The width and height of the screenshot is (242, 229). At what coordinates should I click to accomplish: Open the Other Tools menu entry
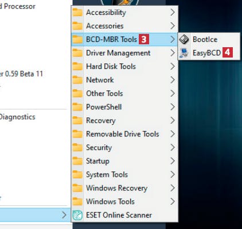coord(124,93)
